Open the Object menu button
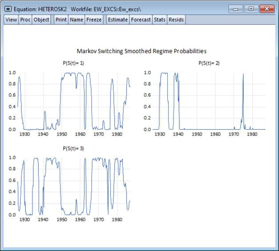The width and height of the screenshot is (279, 251). point(41,19)
